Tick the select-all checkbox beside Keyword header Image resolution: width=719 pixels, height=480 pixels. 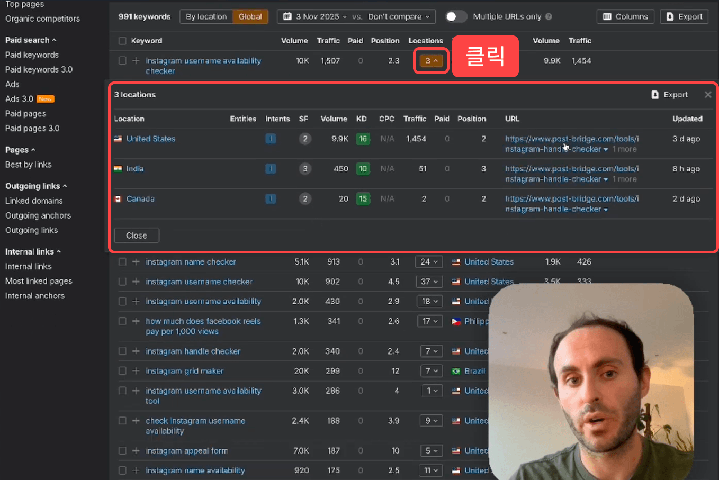click(x=123, y=41)
